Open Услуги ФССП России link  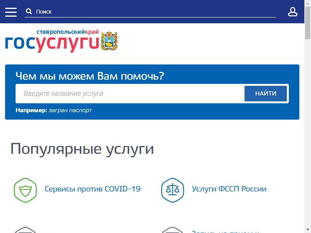(x=229, y=189)
